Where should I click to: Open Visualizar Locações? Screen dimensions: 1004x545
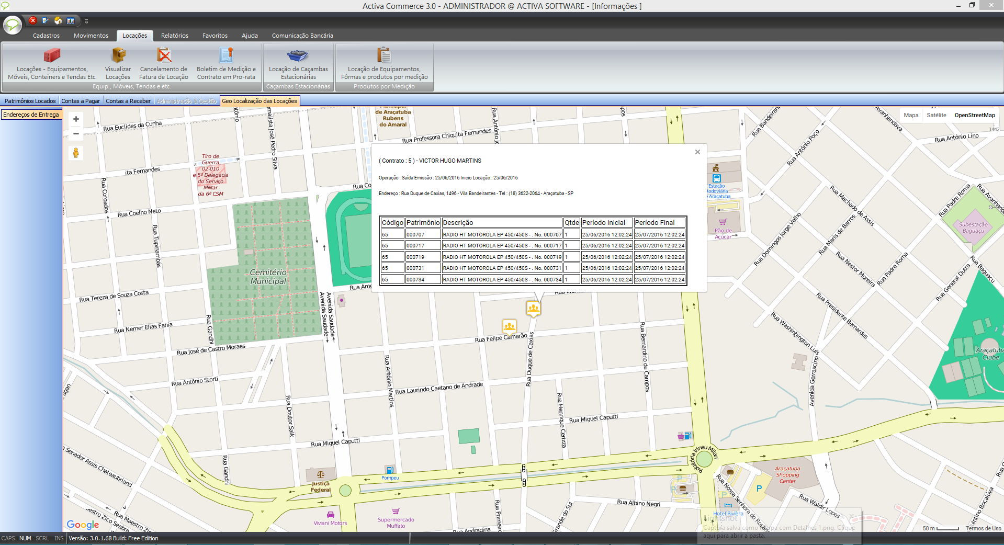[x=118, y=64]
